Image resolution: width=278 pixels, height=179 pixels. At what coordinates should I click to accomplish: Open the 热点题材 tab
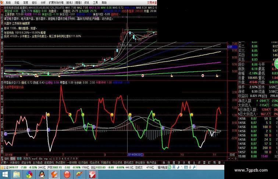(60, 162)
